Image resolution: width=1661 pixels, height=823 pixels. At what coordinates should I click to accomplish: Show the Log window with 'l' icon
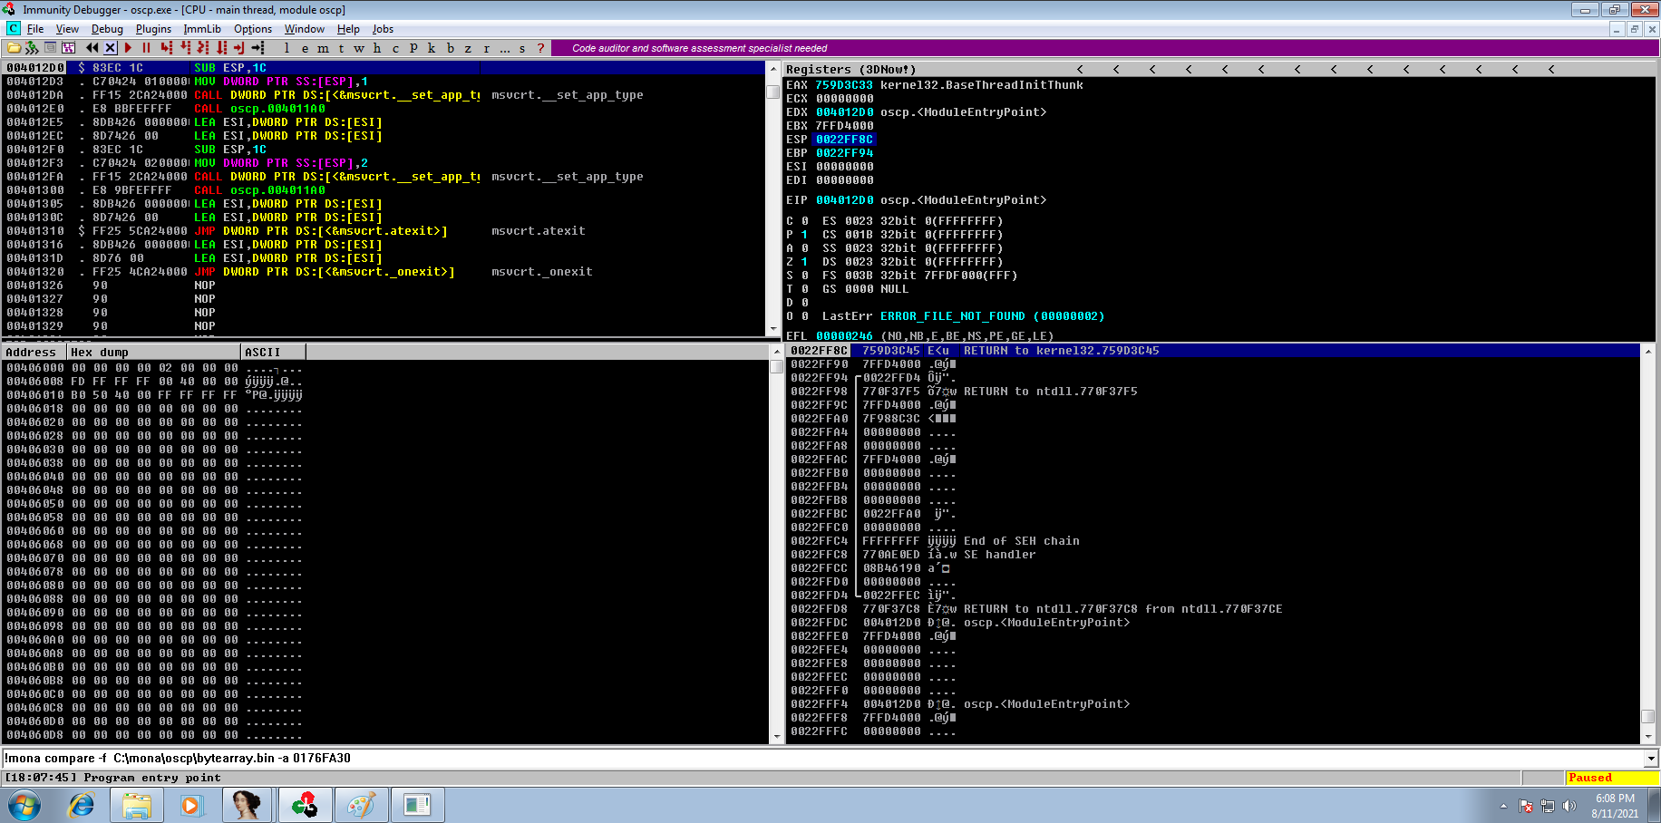click(287, 48)
